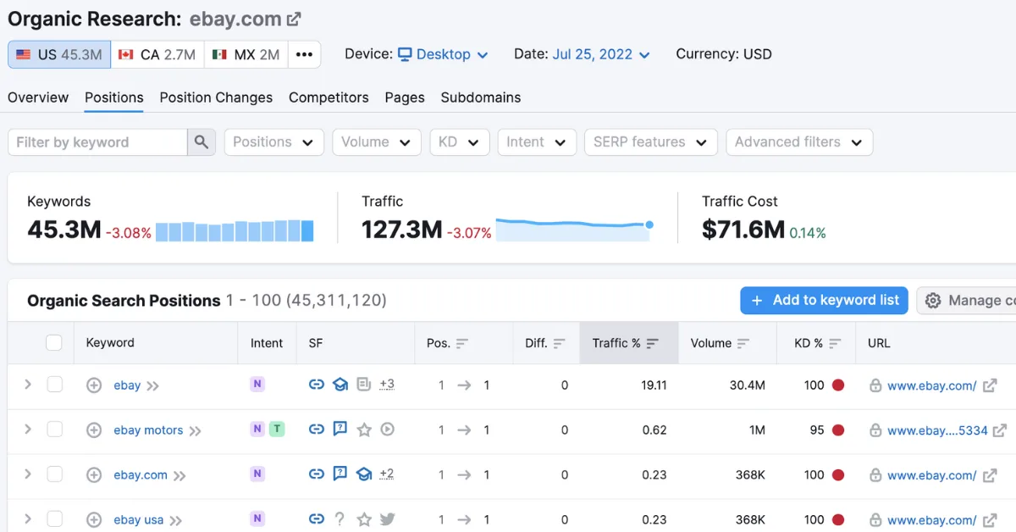
Task: Expand the "ebay" keyword row chevron
Action: (26, 385)
